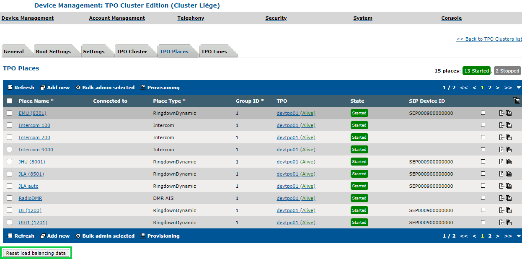Screen dimensions: 522x259
Task: Jump to last page using top >> arrow
Action: point(508,88)
